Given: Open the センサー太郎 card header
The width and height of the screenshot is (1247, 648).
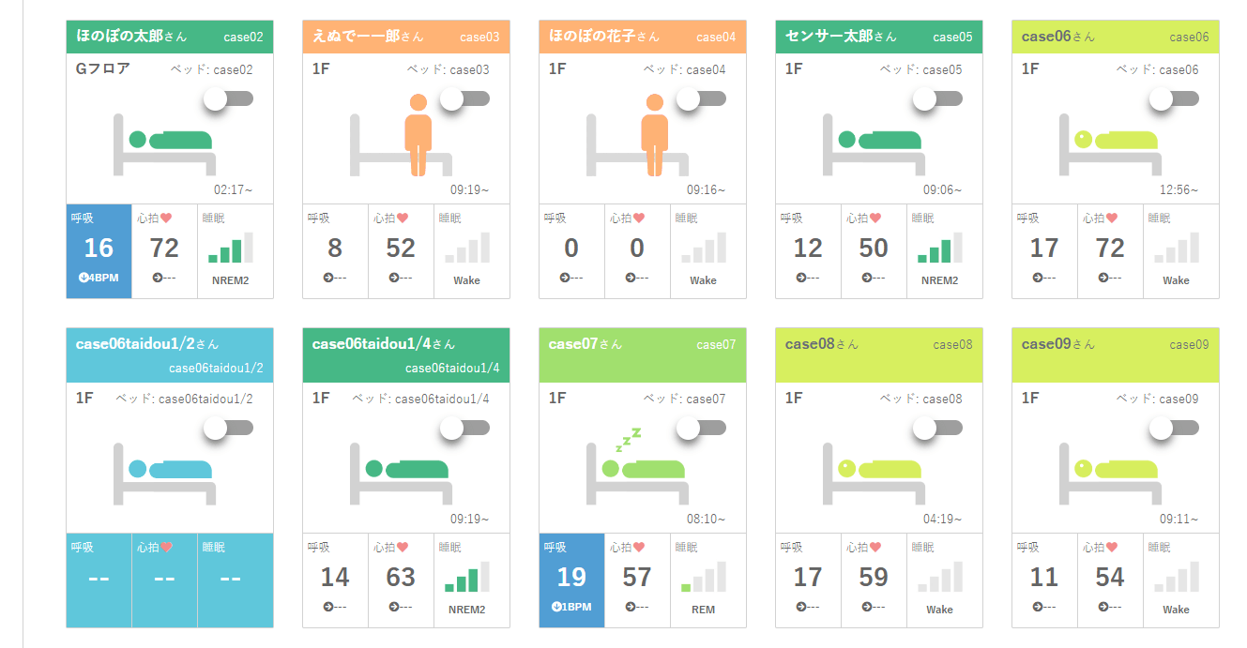Looking at the screenshot, I should [878, 37].
